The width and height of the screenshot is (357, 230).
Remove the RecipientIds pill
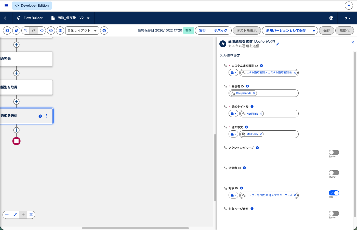[254, 93]
